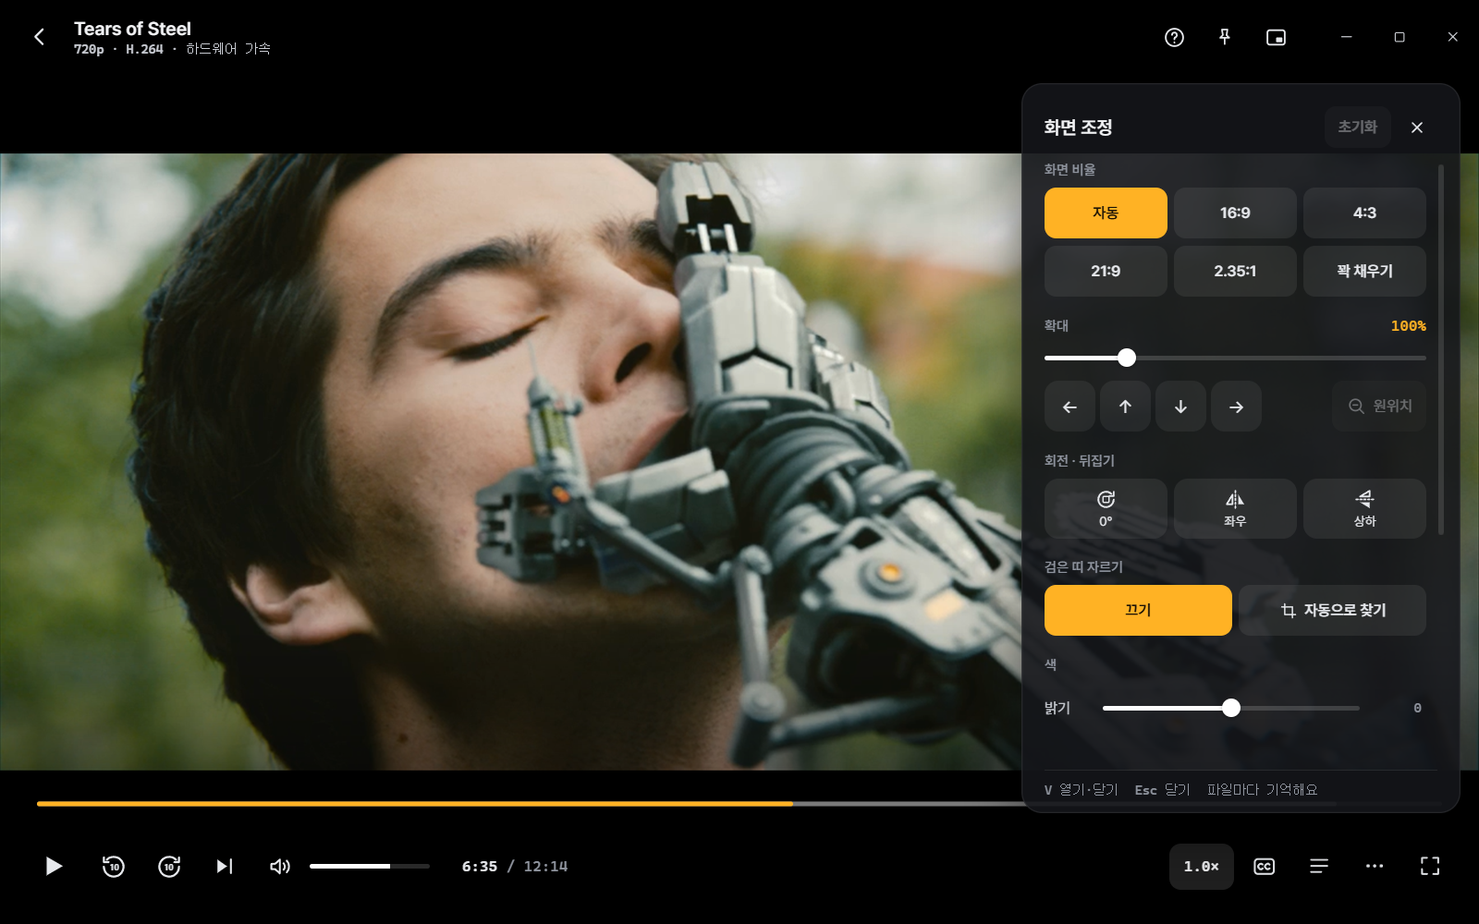Skip to the next video
Image resolution: width=1479 pixels, height=924 pixels.
pyautogui.click(x=225, y=866)
